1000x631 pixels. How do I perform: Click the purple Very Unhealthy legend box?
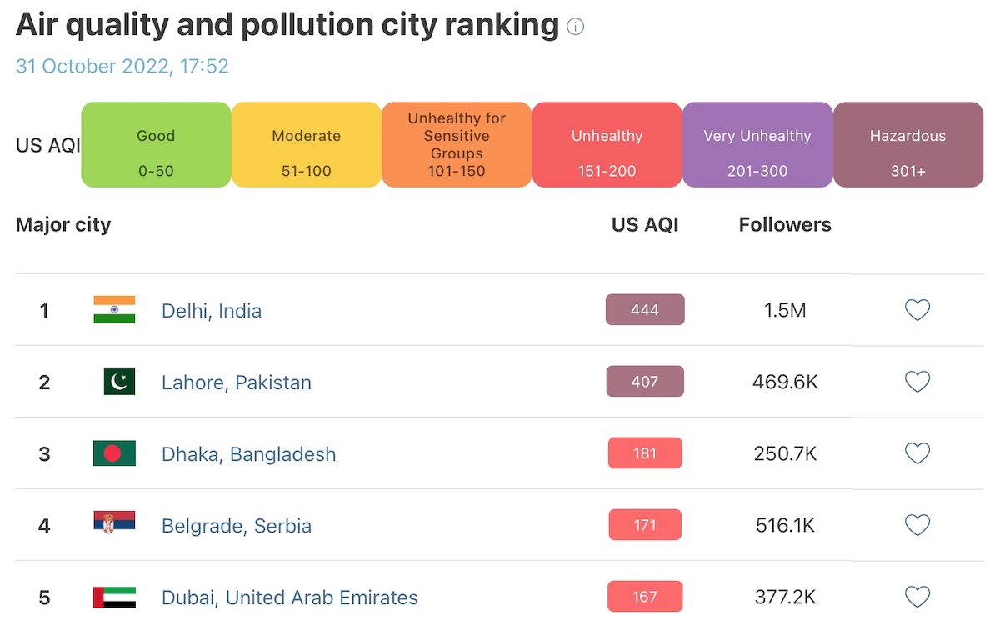[757, 145]
